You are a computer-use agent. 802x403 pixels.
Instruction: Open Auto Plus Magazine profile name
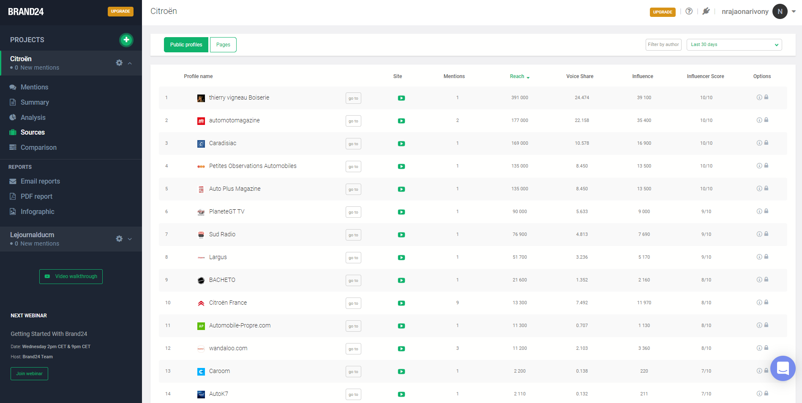point(235,189)
